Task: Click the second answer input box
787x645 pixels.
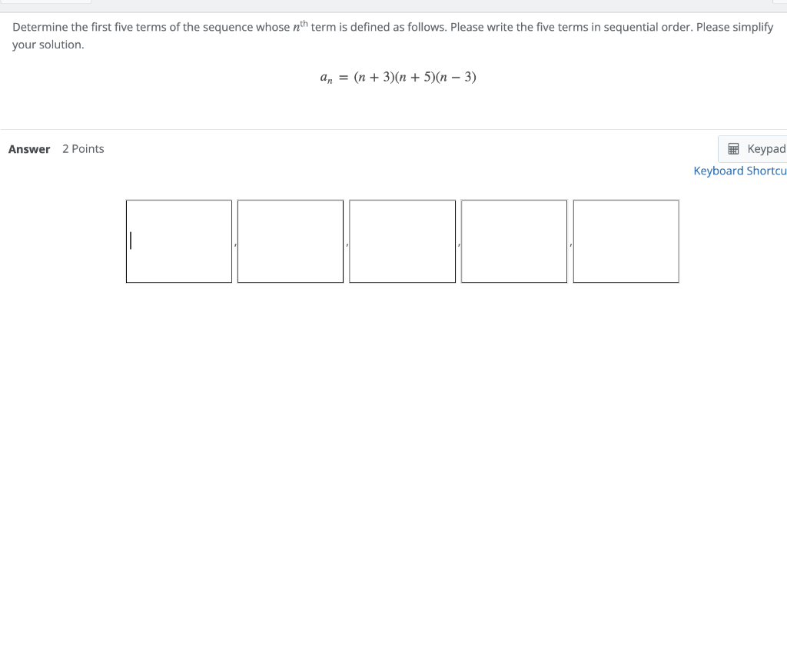Action: click(x=291, y=241)
